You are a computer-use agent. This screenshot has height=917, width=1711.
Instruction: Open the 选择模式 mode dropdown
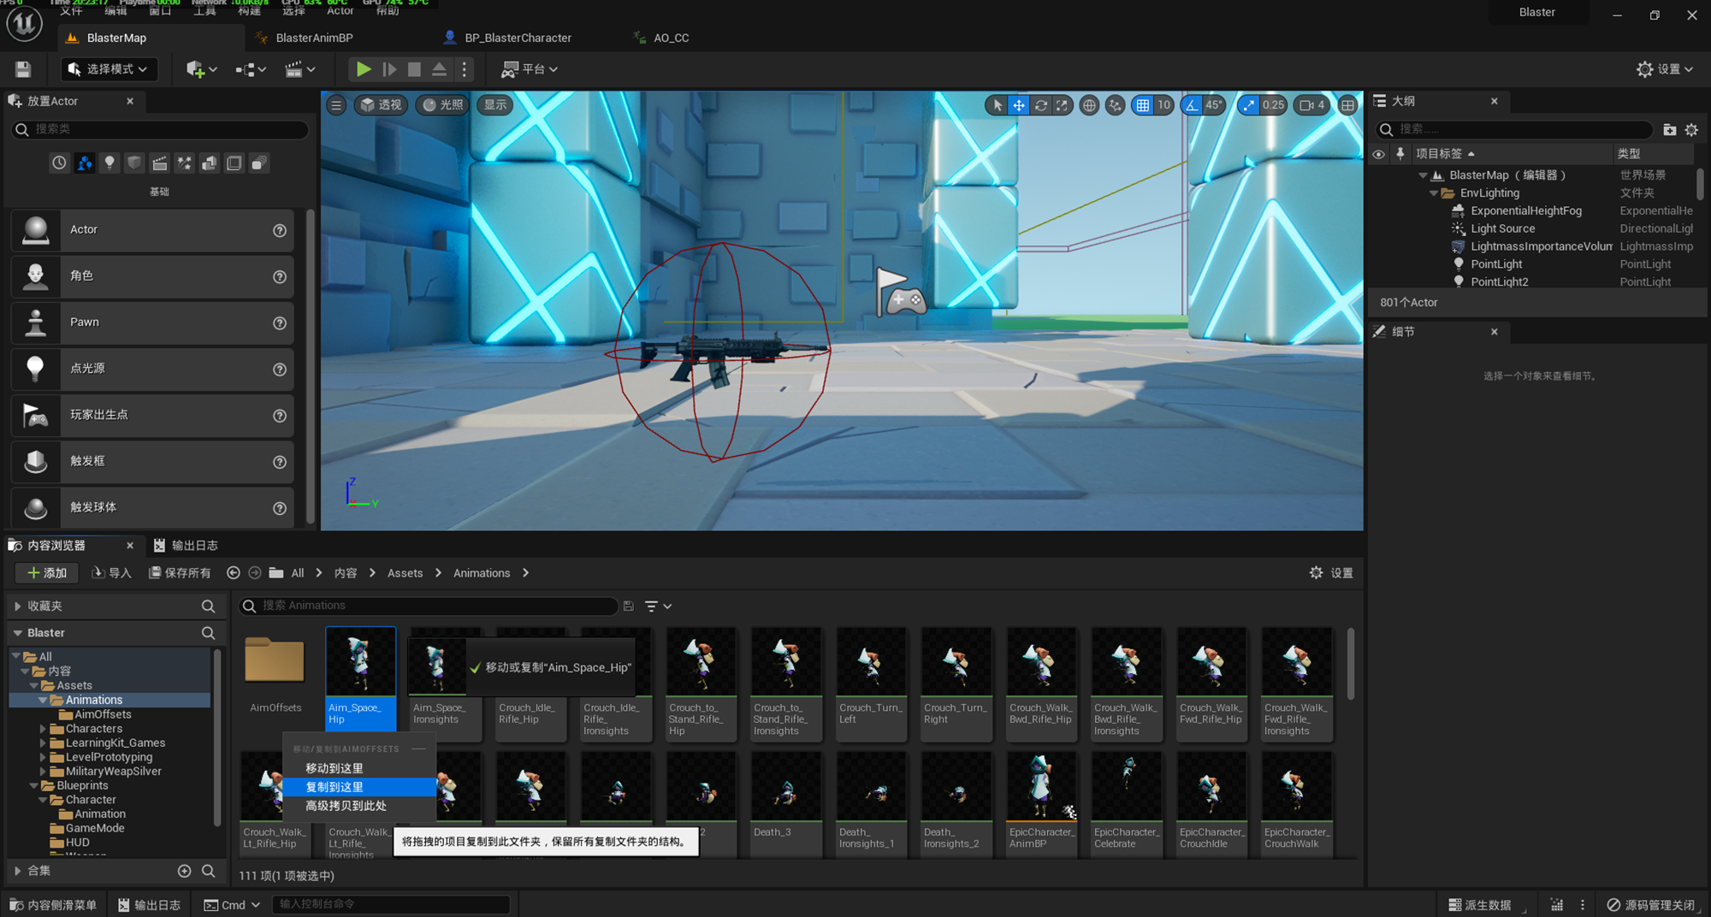coord(109,69)
